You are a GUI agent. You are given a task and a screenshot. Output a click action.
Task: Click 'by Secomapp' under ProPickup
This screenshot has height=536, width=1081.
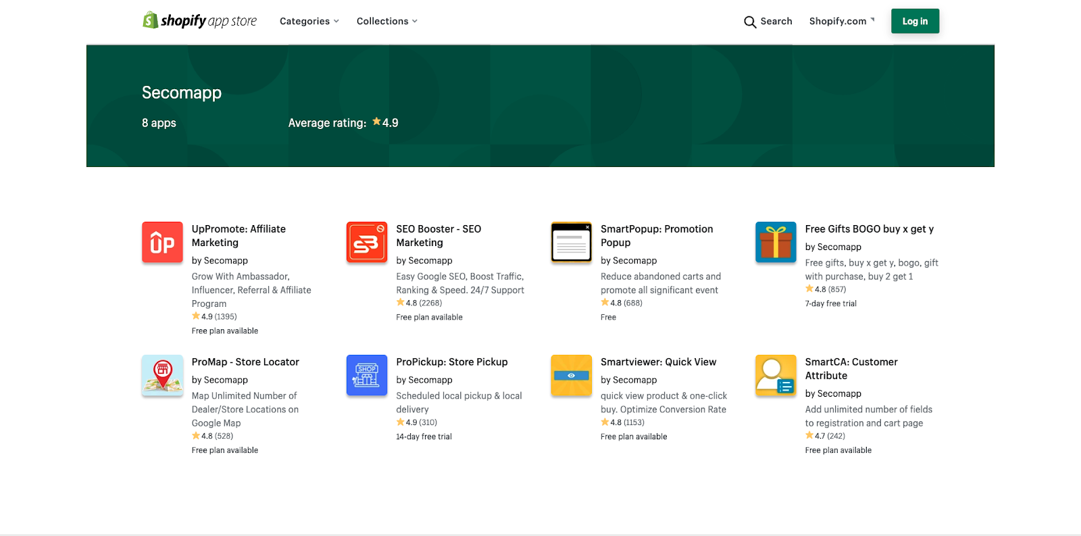pyautogui.click(x=424, y=380)
